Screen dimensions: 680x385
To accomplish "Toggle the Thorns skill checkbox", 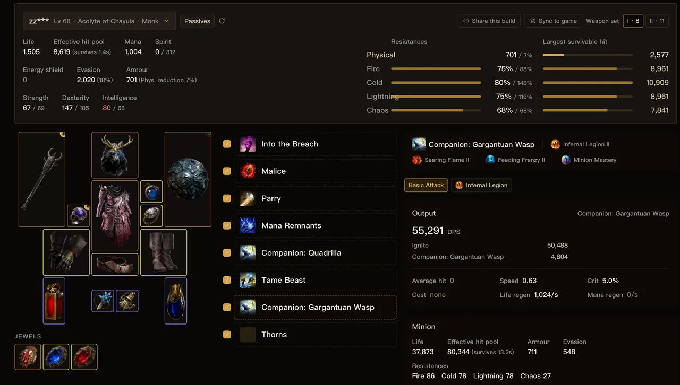I will coord(227,335).
